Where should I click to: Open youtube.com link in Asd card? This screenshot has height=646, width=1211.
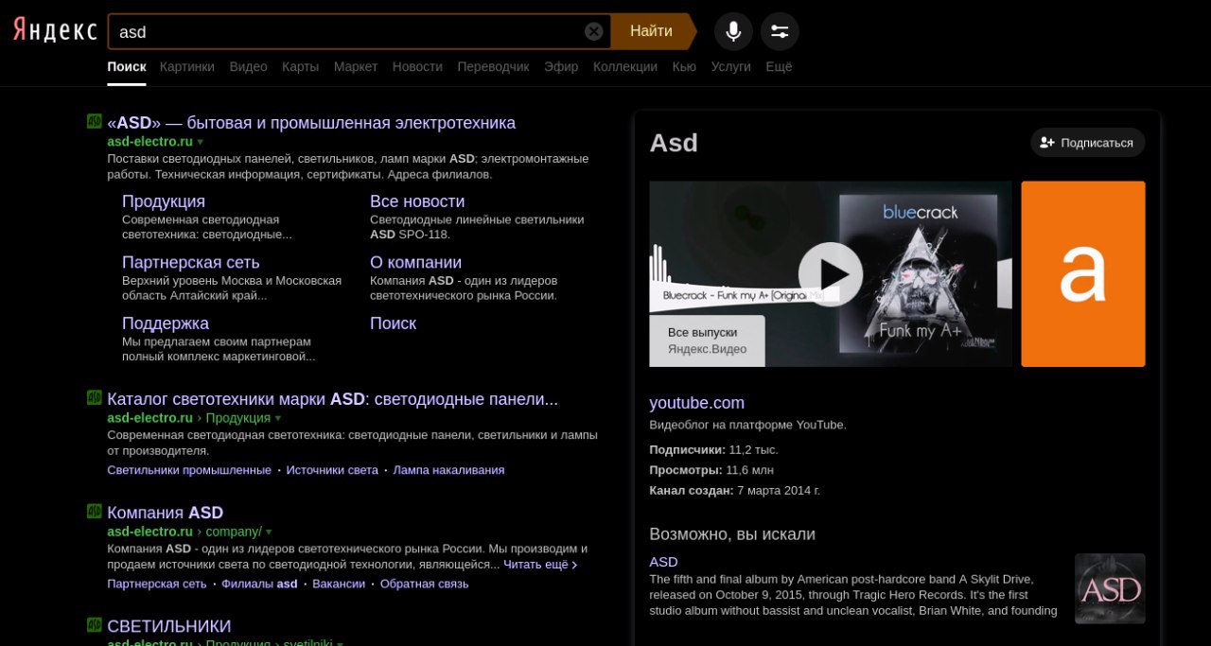click(x=696, y=403)
